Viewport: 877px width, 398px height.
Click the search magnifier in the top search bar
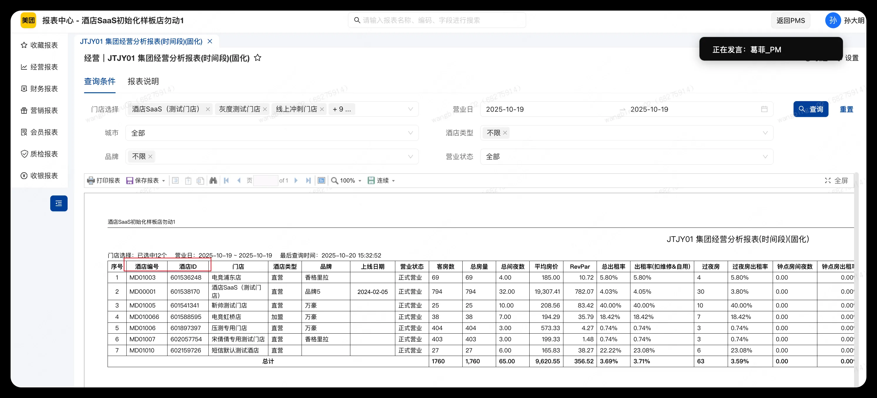click(357, 20)
